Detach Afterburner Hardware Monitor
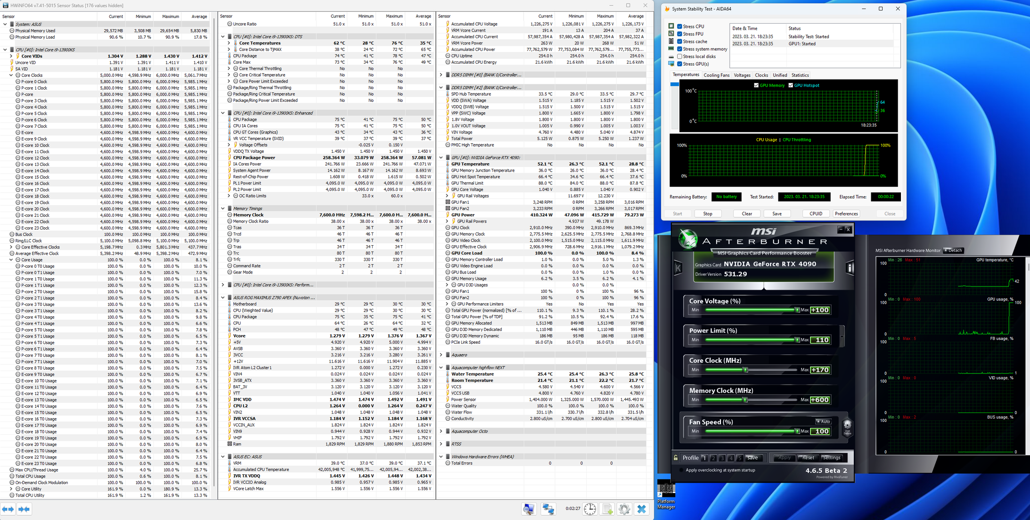This screenshot has width=1030, height=520. click(953, 250)
